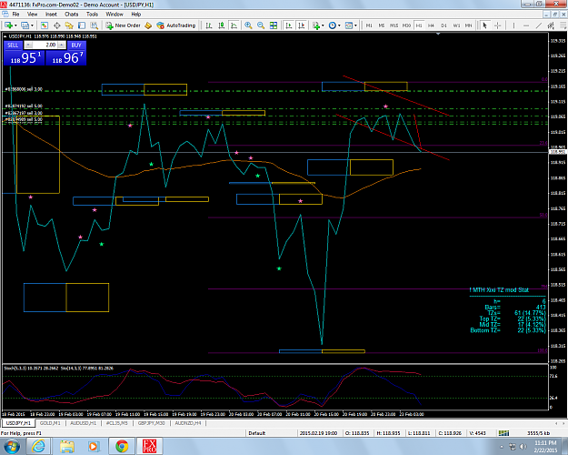Open the Tools menu
This screenshot has height=455, width=568.
tap(92, 15)
